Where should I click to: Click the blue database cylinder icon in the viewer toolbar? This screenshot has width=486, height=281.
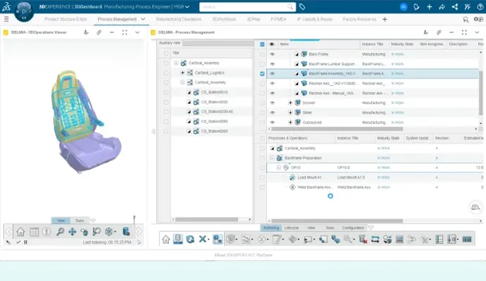point(126,232)
